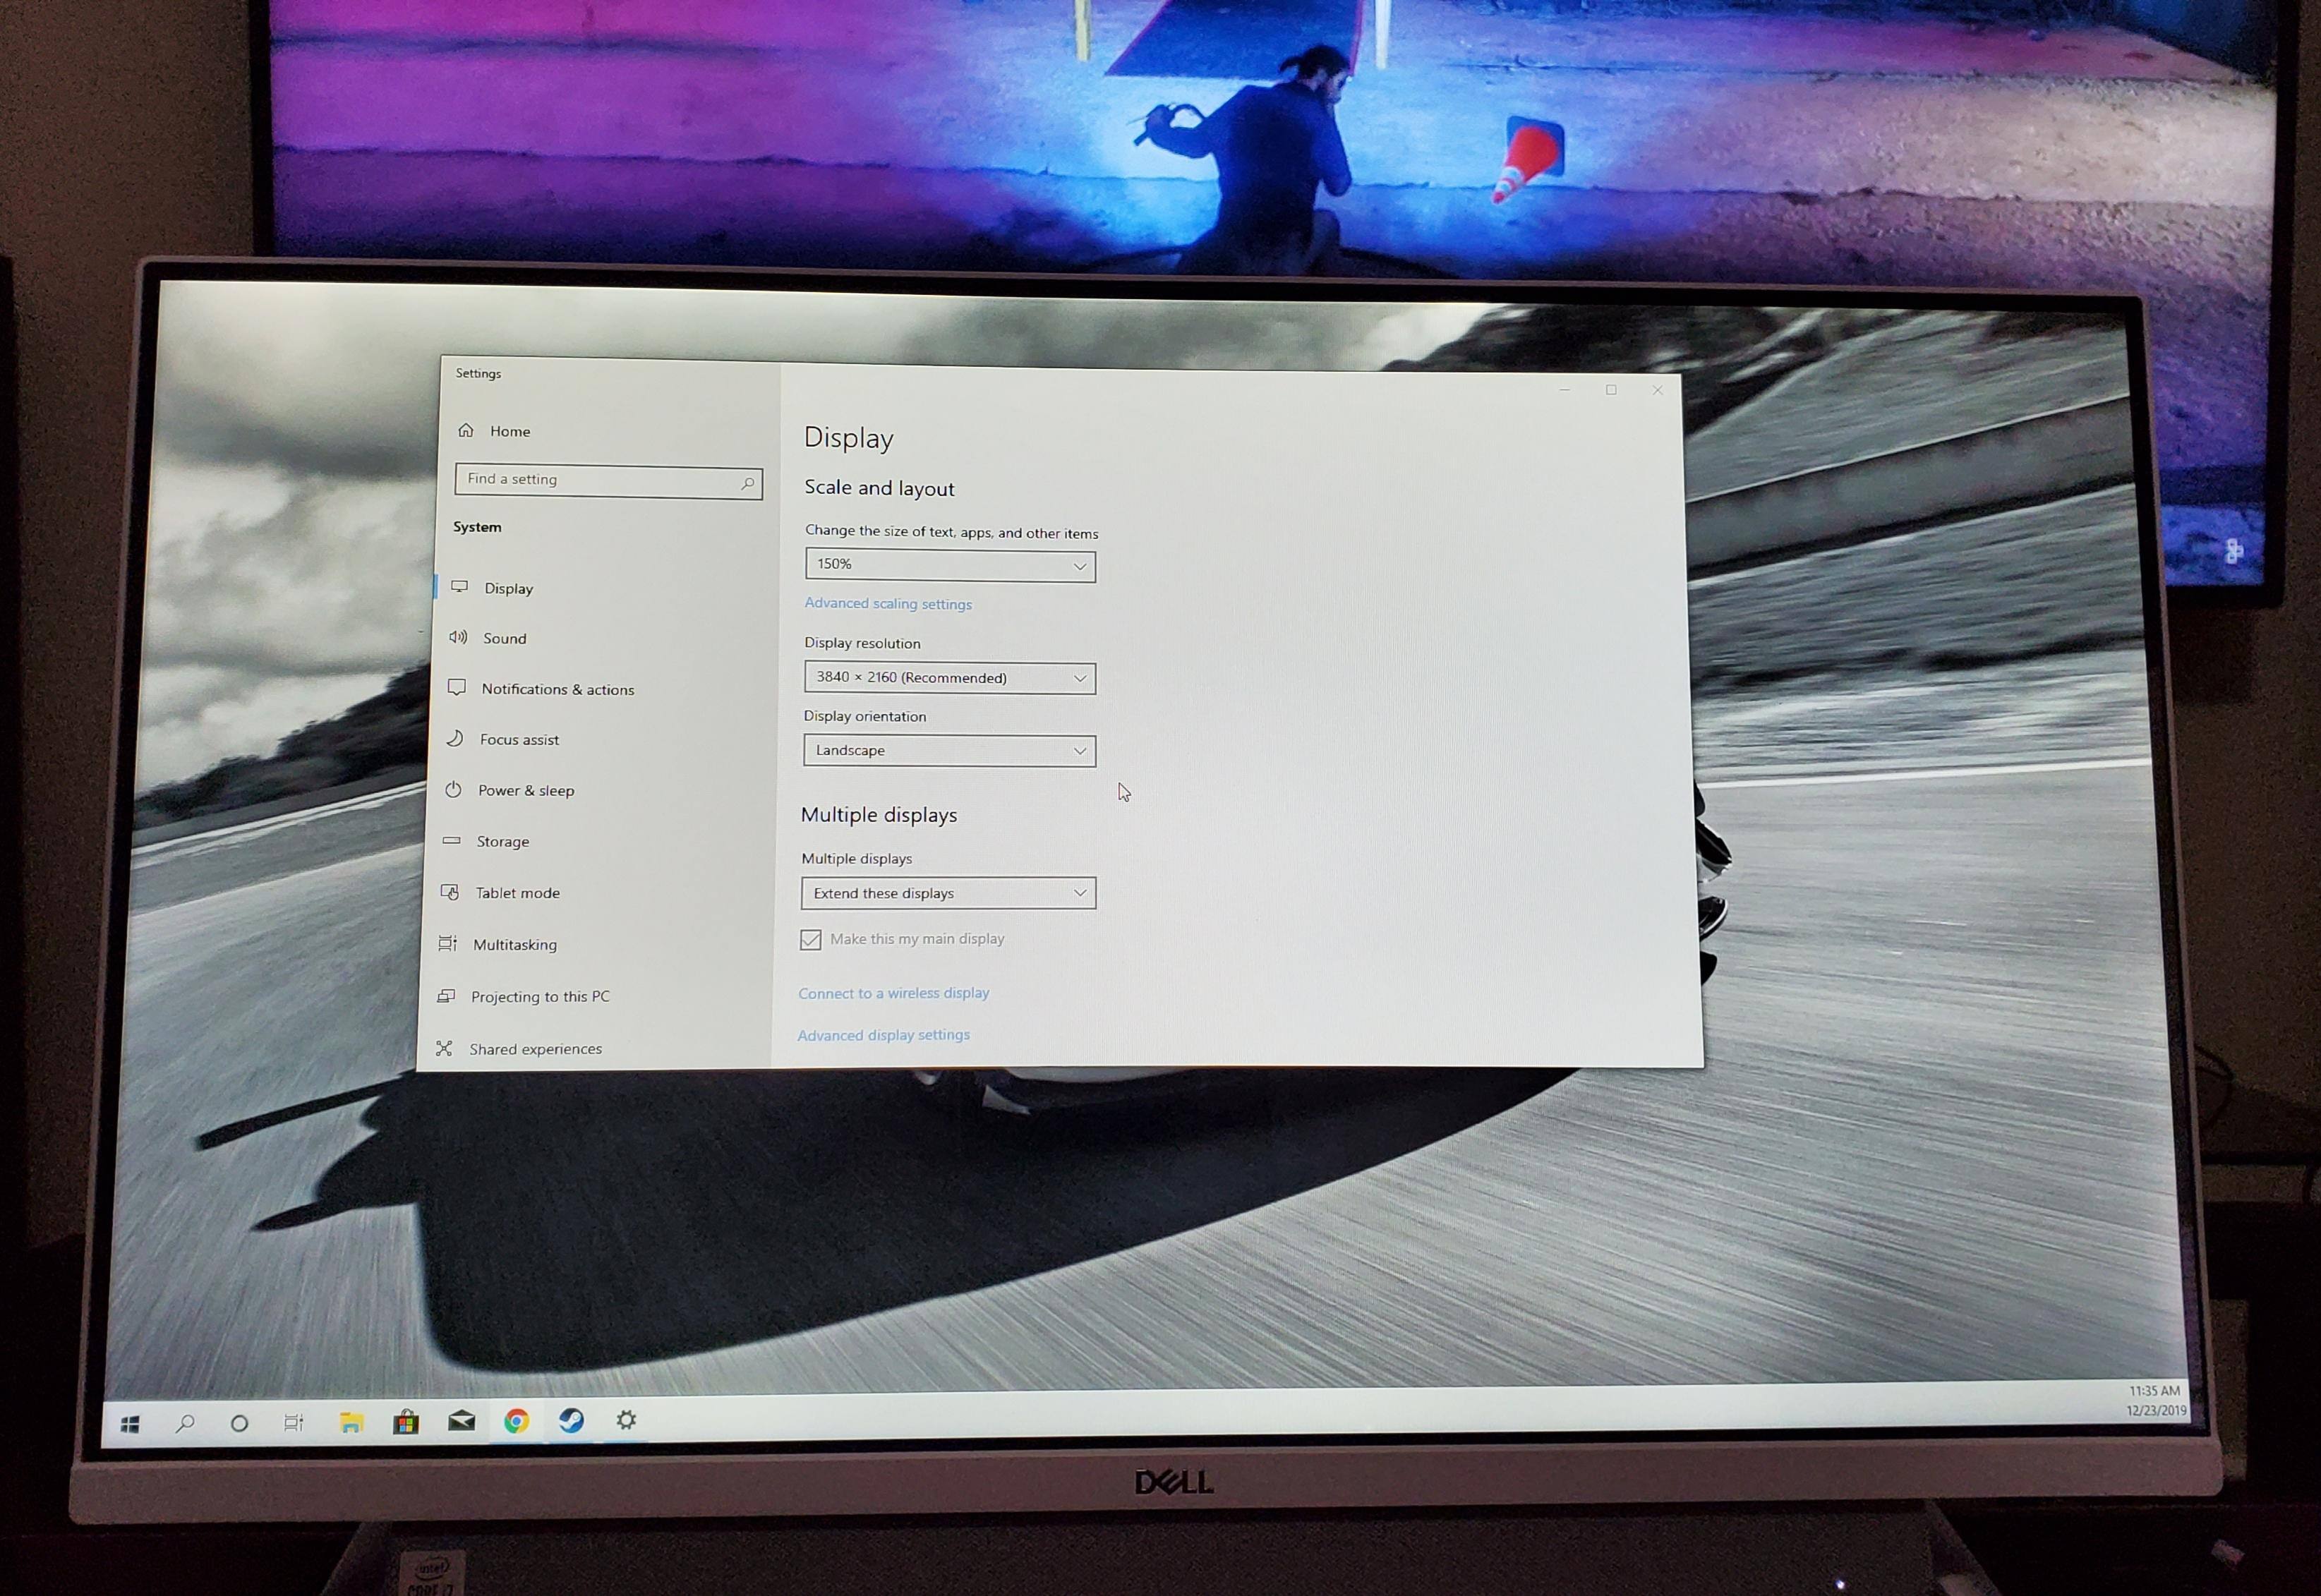
Task: Expand the Extend these displays dropdown
Action: (x=948, y=893)
